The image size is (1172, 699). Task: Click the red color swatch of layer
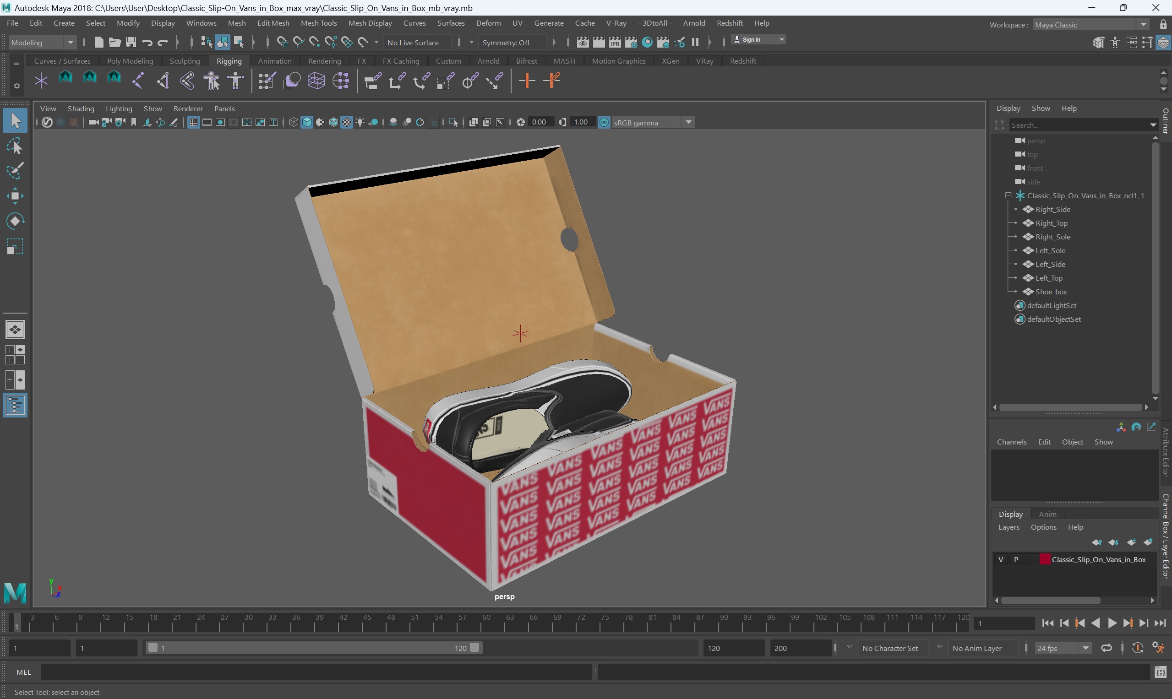click(x=1044, y=559)
